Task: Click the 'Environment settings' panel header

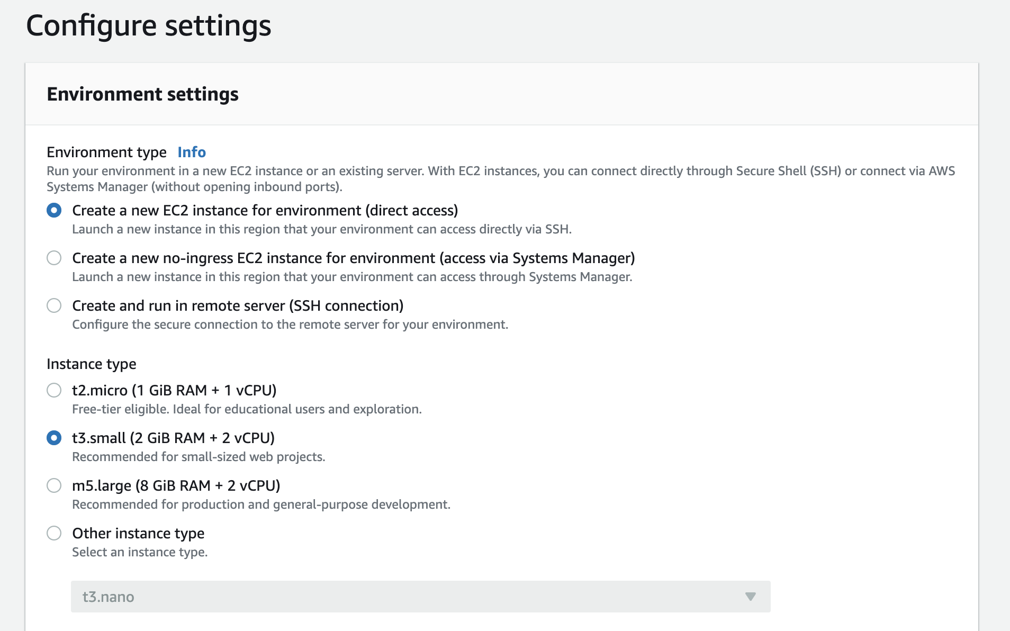Action: click(x=142, y=94)
